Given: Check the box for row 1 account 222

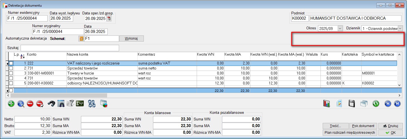Looking at the screenshot, I should point(11,63).
